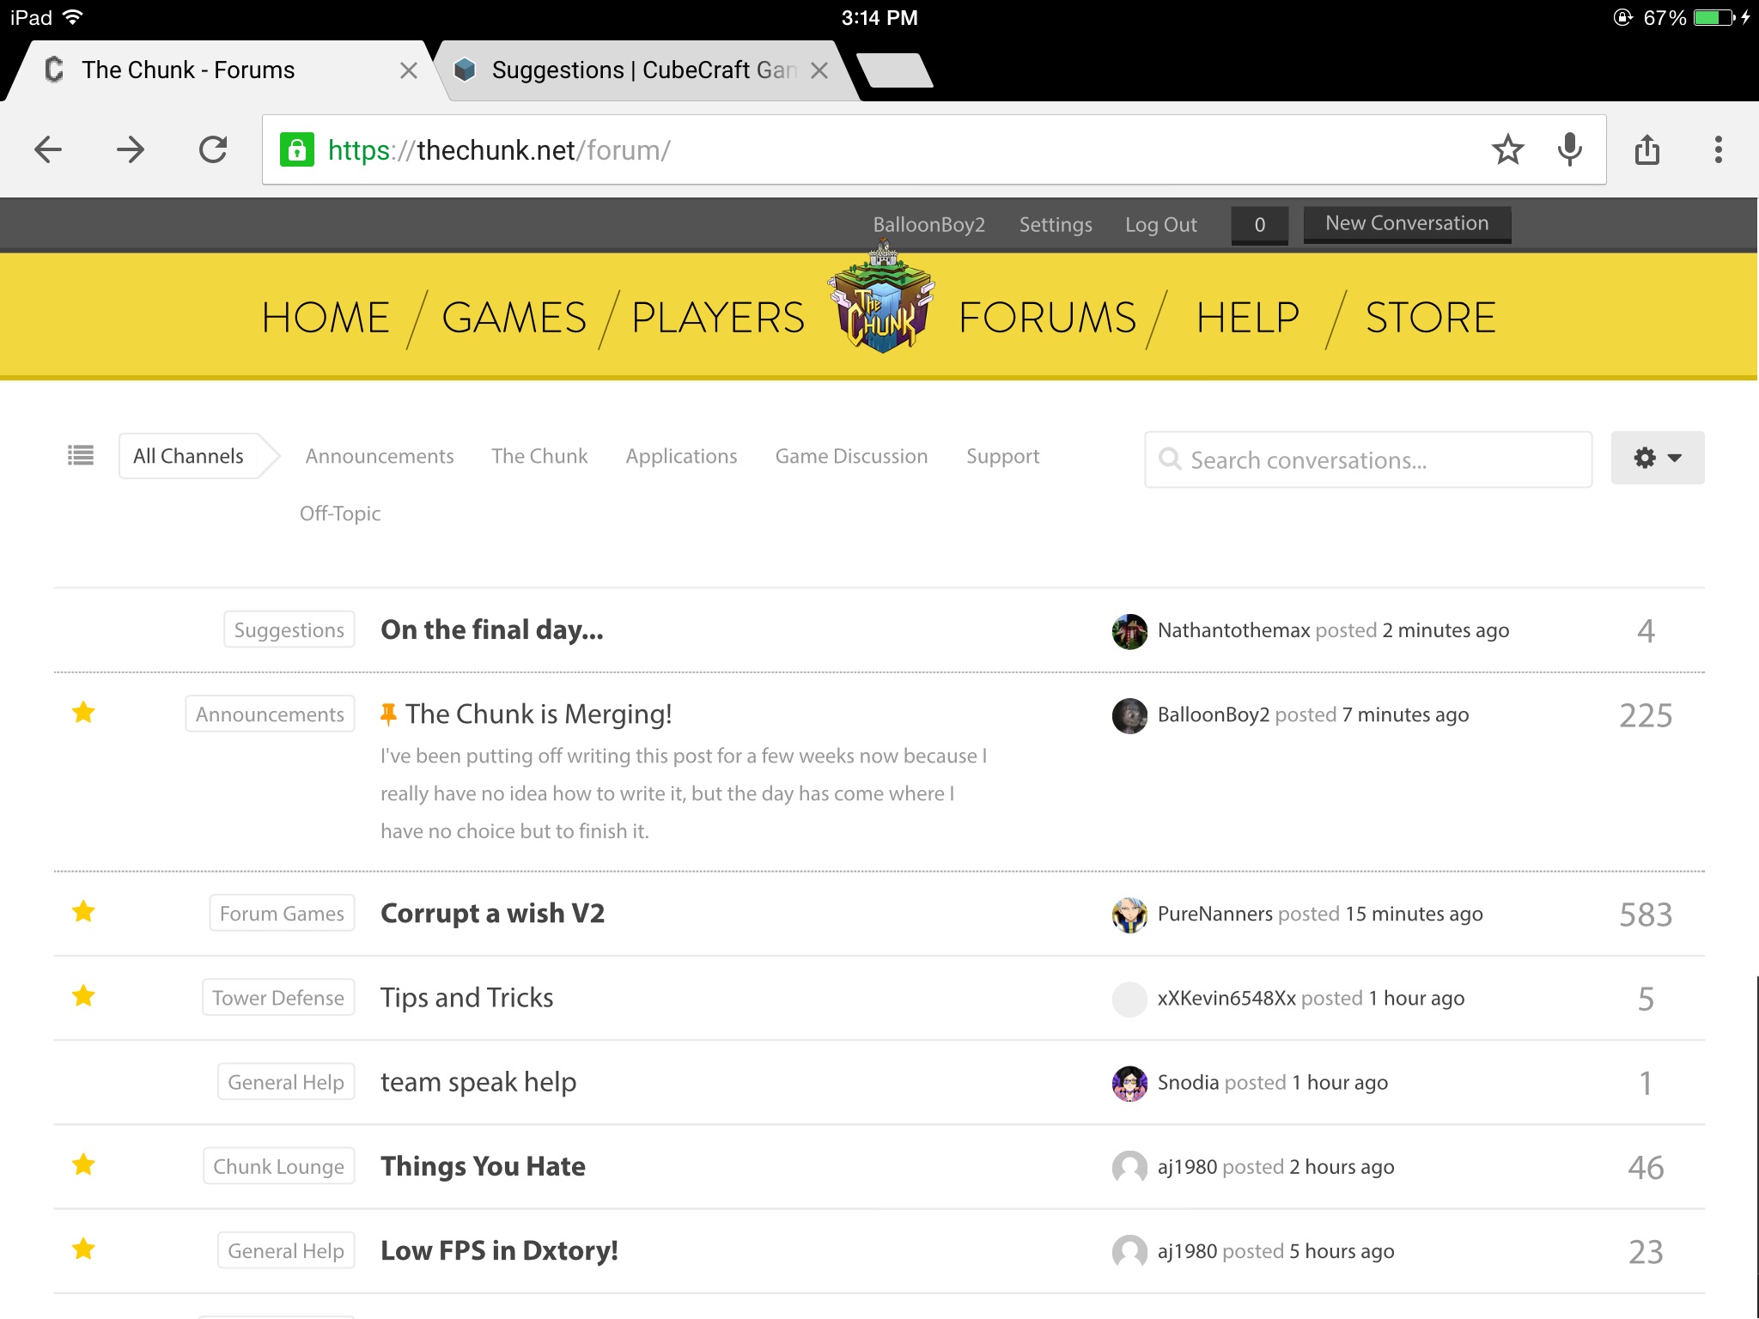The image size is (1759, 1319).
Task: Open the Chrome three-dot menu
Action: point(1718,149)
